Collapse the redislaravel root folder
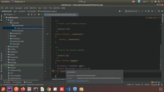Image resolution: width=164 pixels, height=92 pixels. pyautogui.click(x=4, y=17)
